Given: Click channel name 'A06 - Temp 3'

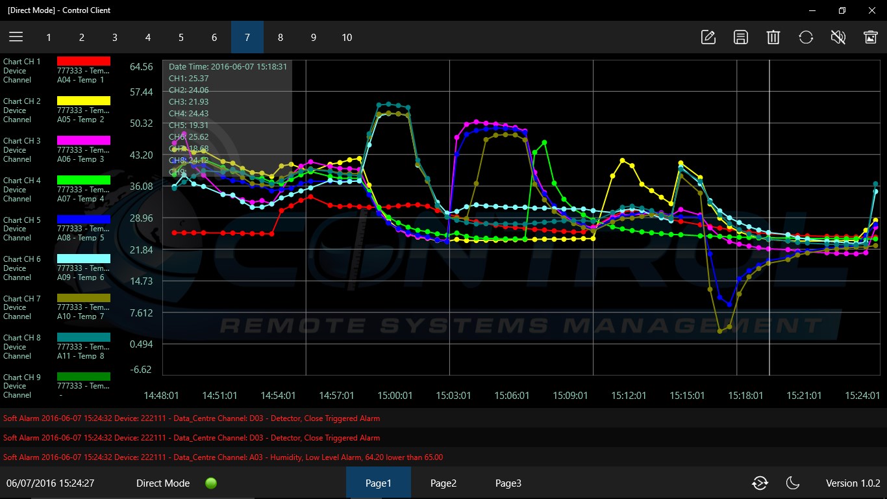Looking at the screenshot, I should coord(81,159).
